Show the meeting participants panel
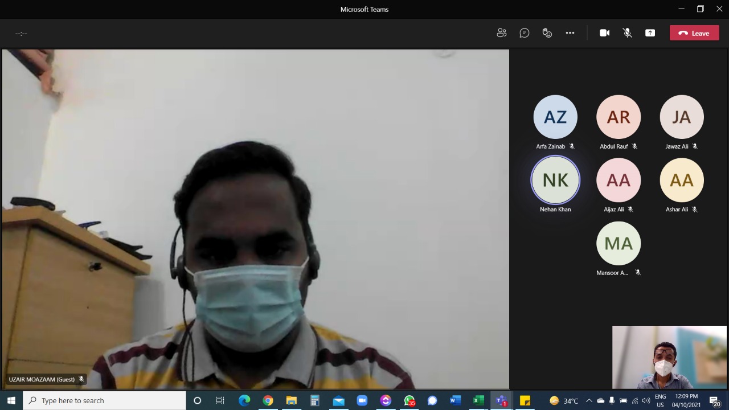729x410 pixels. coord(501,33)
